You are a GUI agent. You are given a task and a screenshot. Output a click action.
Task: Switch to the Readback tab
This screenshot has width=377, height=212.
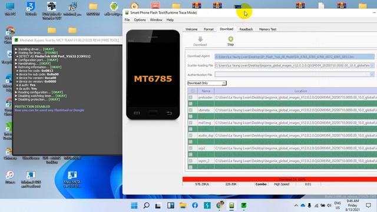[246, 29]
